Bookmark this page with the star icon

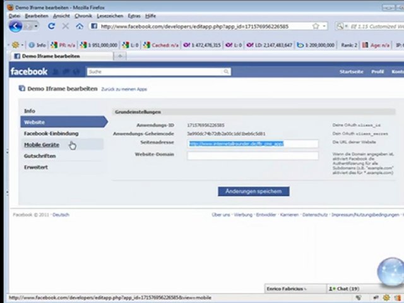tap(316, 26)
